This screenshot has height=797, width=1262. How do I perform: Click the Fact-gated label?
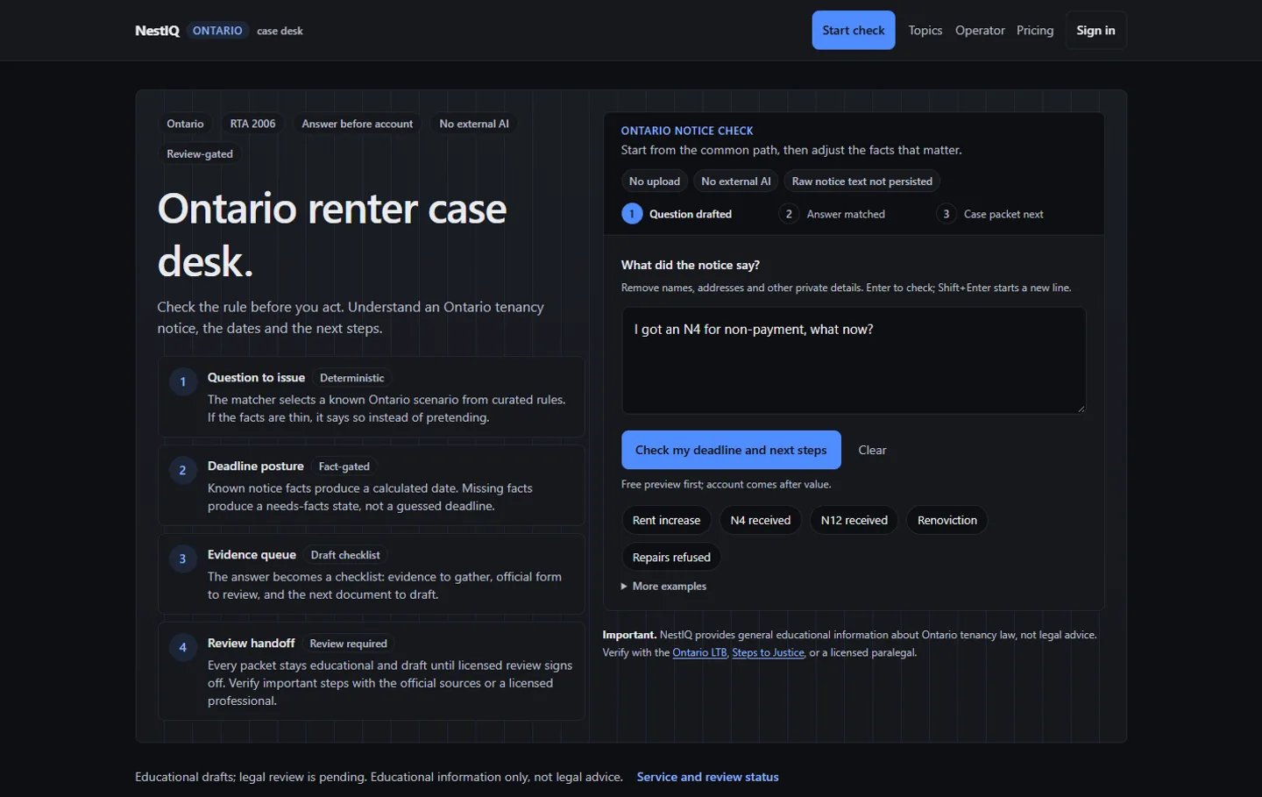344,466
